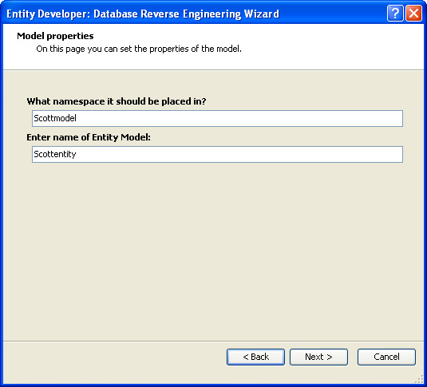Place cursor on the Scottentity text
The height and width of the screenshot is (387, 427).
click(55, 155)
